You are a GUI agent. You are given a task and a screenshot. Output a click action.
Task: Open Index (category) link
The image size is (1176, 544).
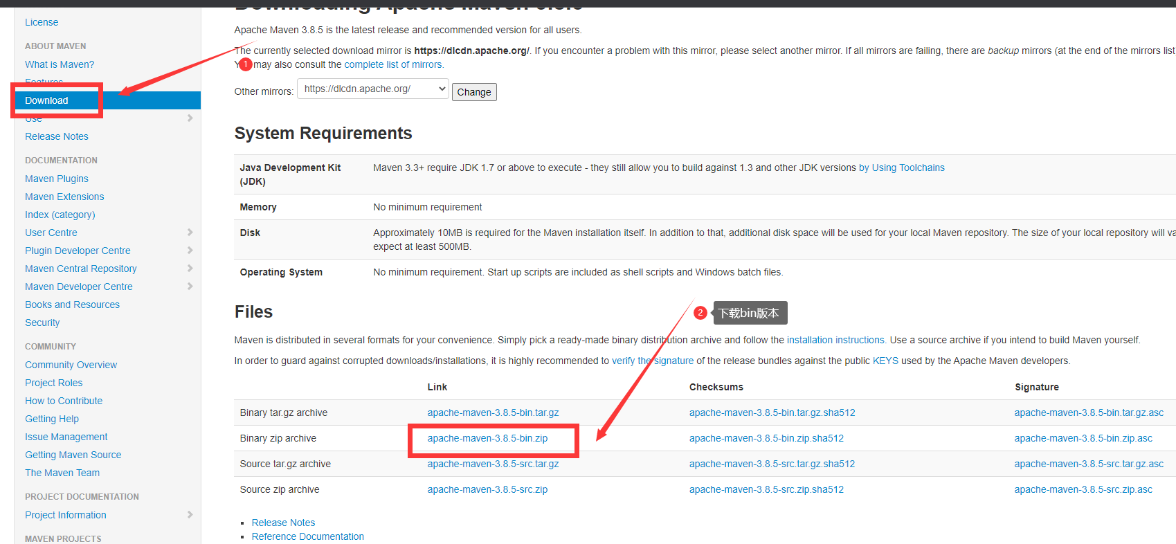pyautogui.click(x=60, y=215)
